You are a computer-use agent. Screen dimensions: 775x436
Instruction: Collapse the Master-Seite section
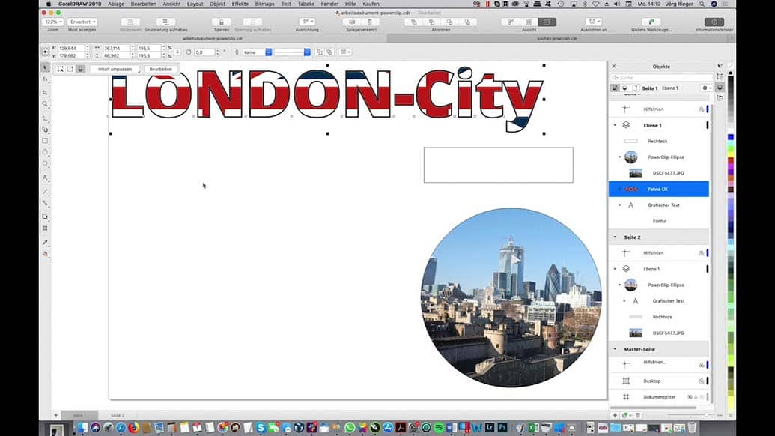coord(615,349)
